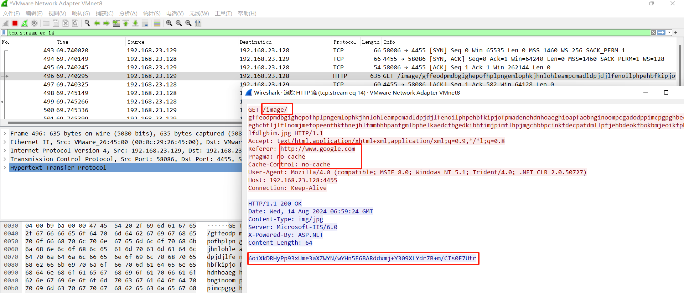Open the 分析(A) menu
The height and width of the screenshot is (293, 684).
[128, 14]
